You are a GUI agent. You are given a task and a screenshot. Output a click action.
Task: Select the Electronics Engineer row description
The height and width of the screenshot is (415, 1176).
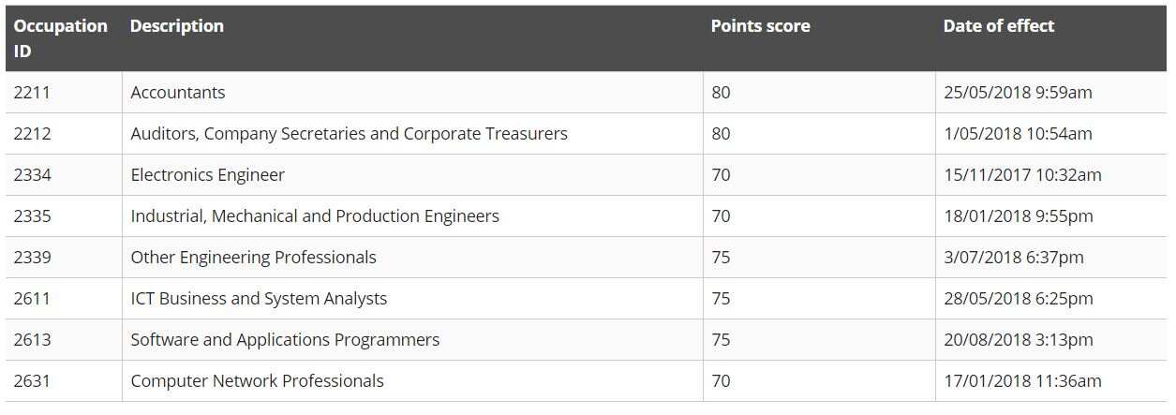pos(207,175)
